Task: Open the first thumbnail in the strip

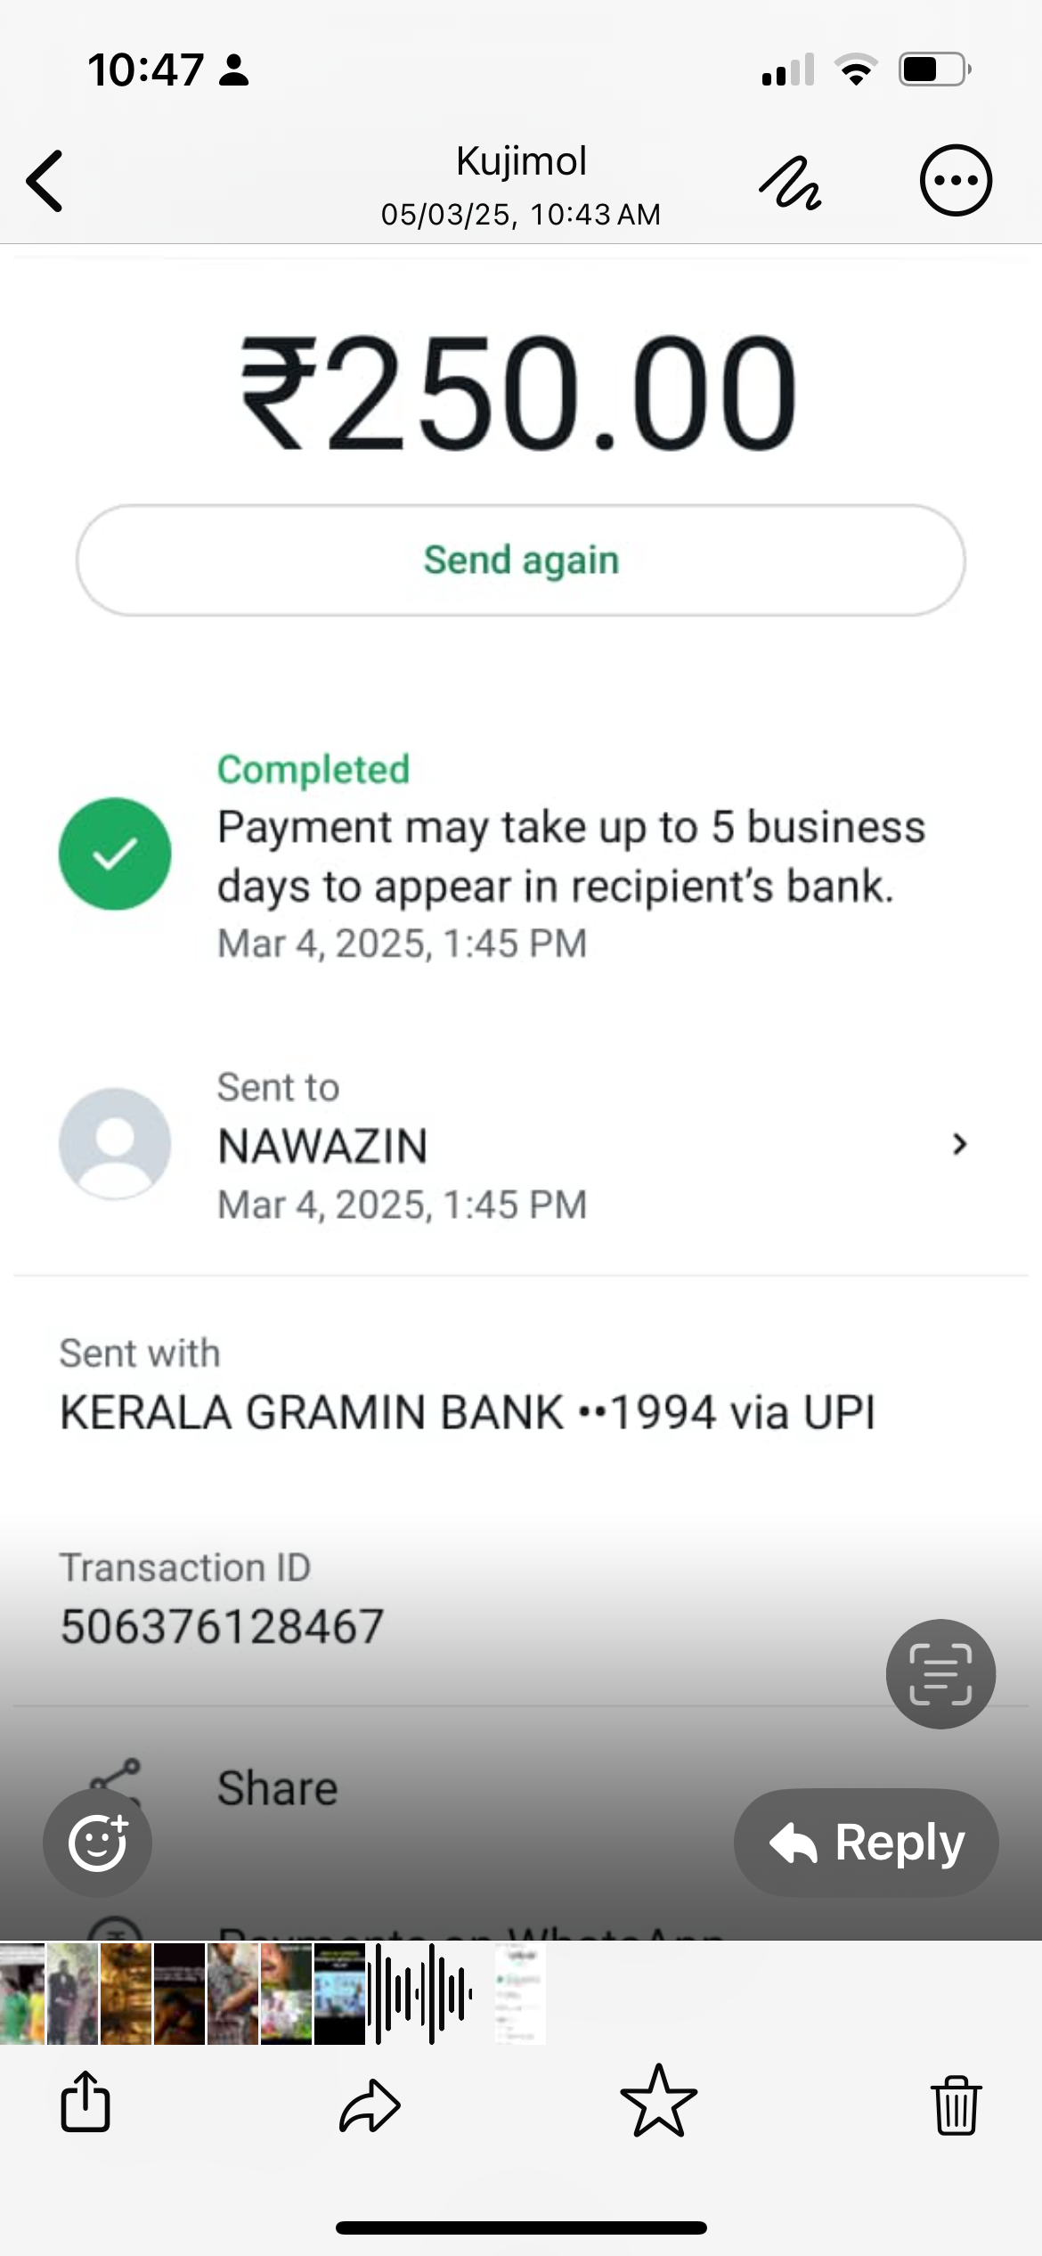Action: (21, 1993)
